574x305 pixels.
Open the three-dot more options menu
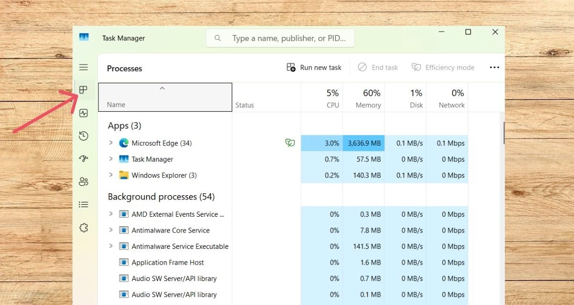coord(494,67)
